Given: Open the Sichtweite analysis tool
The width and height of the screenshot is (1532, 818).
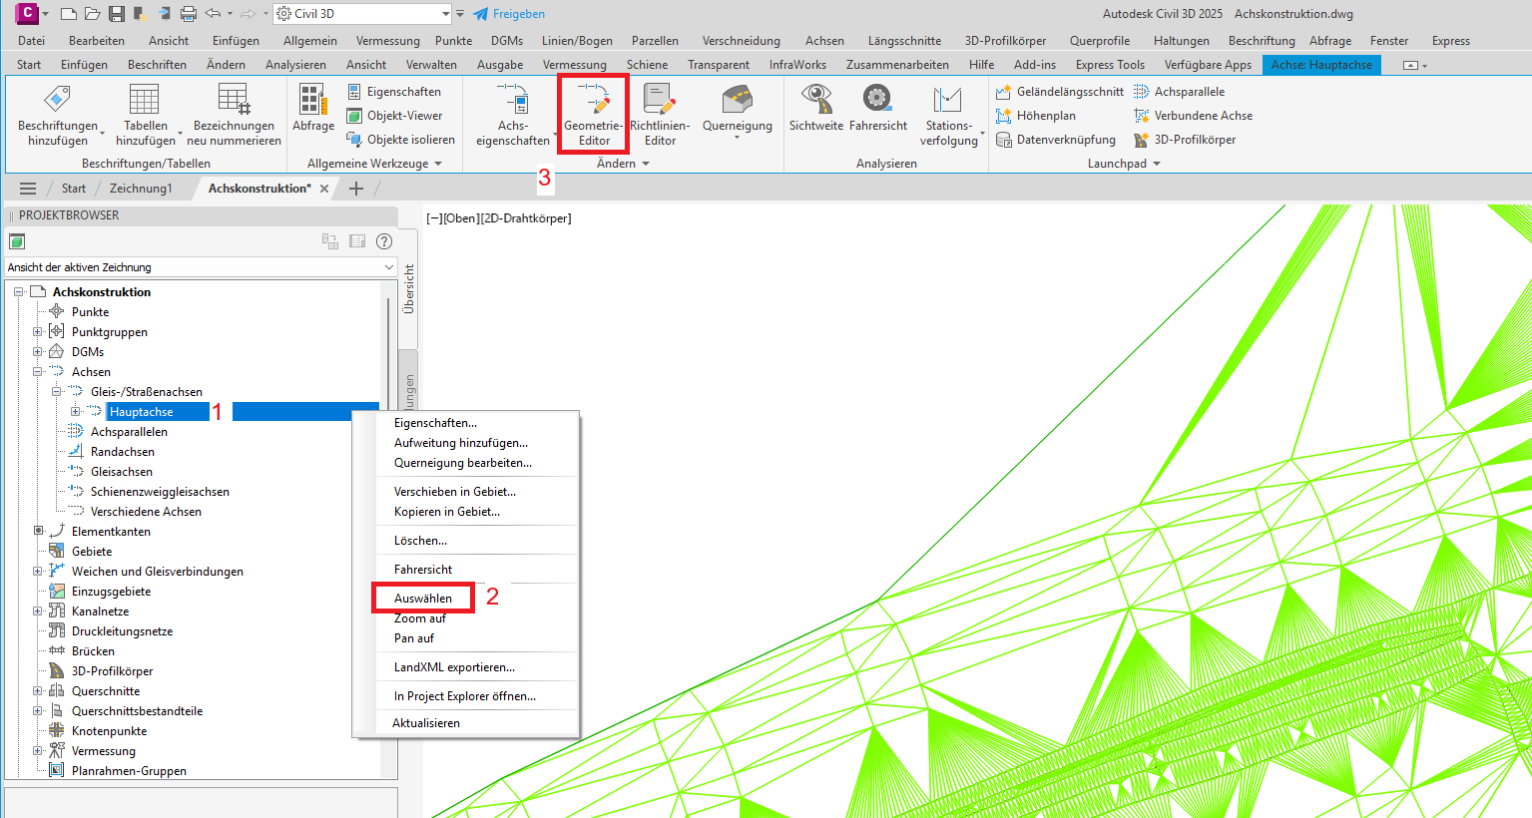Looking at the screenshot, I should 816,108.
